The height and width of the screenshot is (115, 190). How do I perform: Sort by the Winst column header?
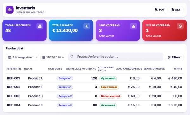[x=178, y=69]
